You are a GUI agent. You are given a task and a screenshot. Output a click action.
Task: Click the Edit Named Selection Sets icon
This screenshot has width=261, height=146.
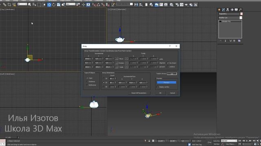tap(113, 4)
